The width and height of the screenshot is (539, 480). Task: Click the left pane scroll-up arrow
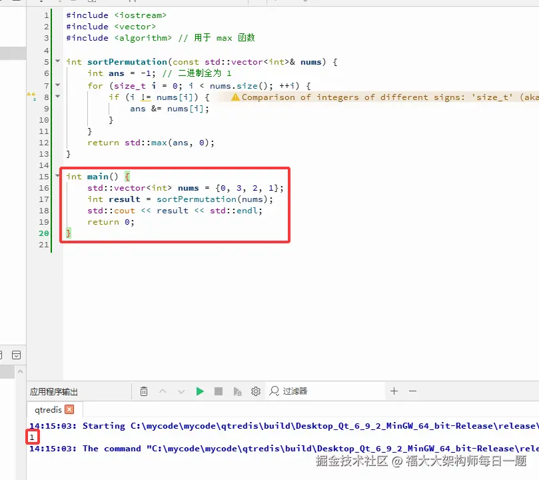pyautogui.click(x=20, y=371)
